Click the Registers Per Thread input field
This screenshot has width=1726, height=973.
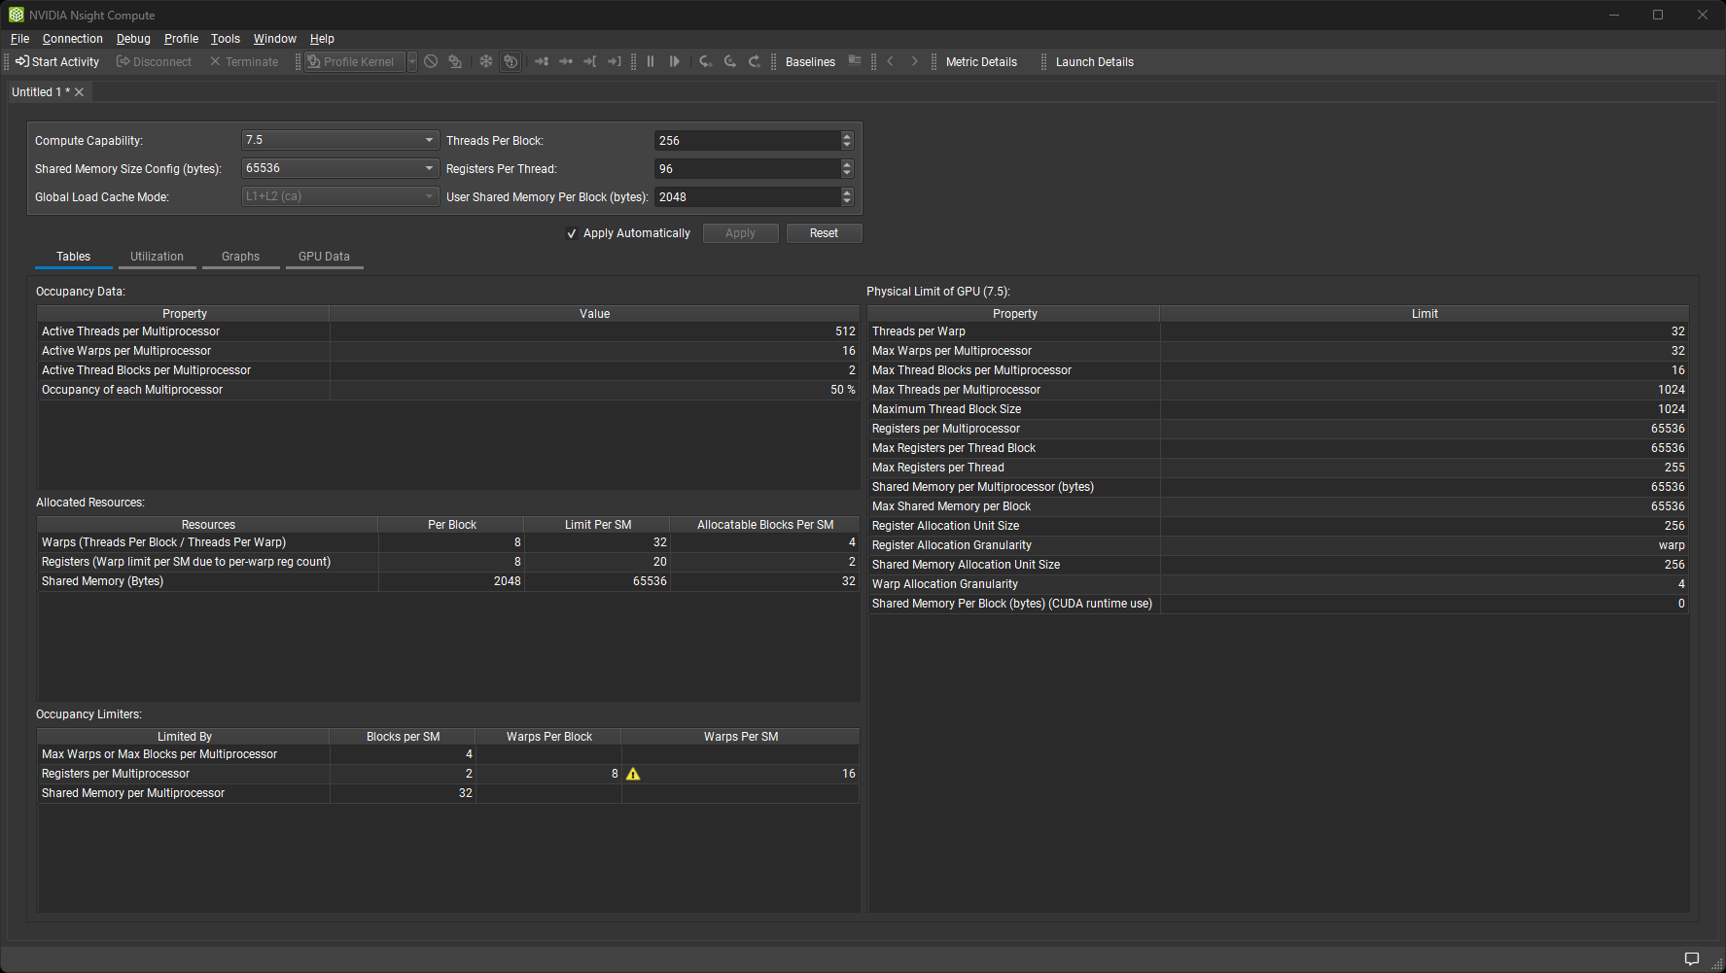747,169
